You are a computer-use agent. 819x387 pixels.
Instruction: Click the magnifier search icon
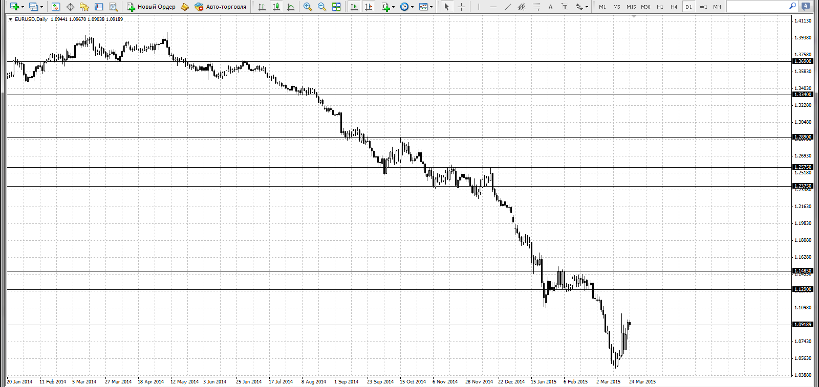(792, 6)
